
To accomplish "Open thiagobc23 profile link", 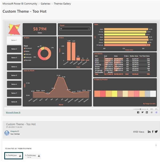I will point(15,131).
